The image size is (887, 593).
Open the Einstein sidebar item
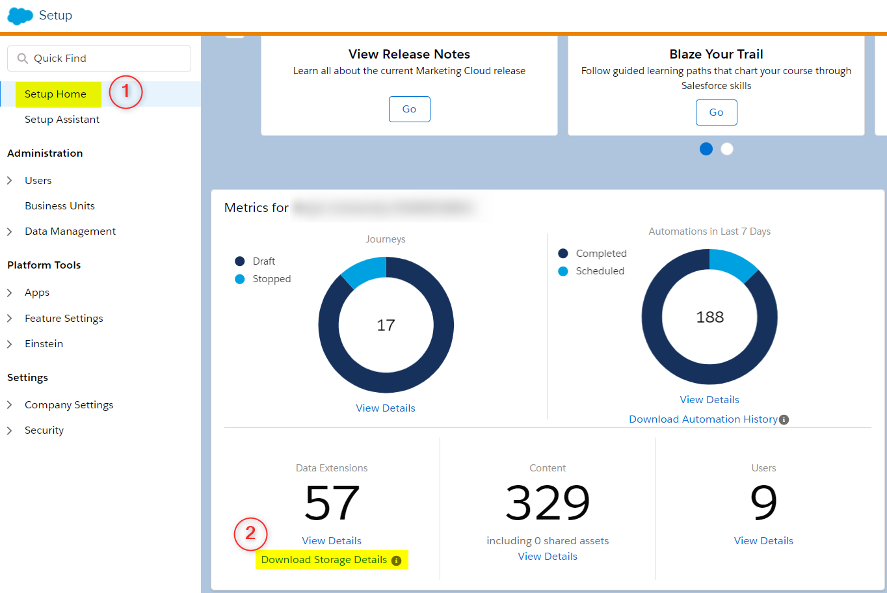coord(44,344)
